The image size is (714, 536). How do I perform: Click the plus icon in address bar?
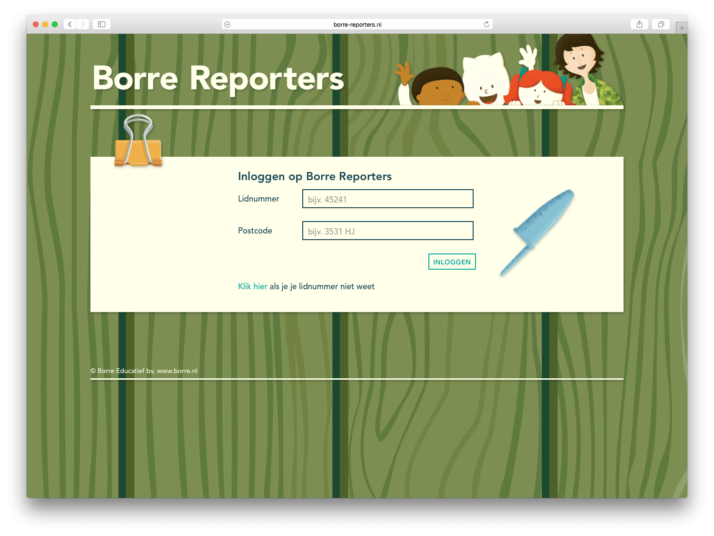(228, 24)
